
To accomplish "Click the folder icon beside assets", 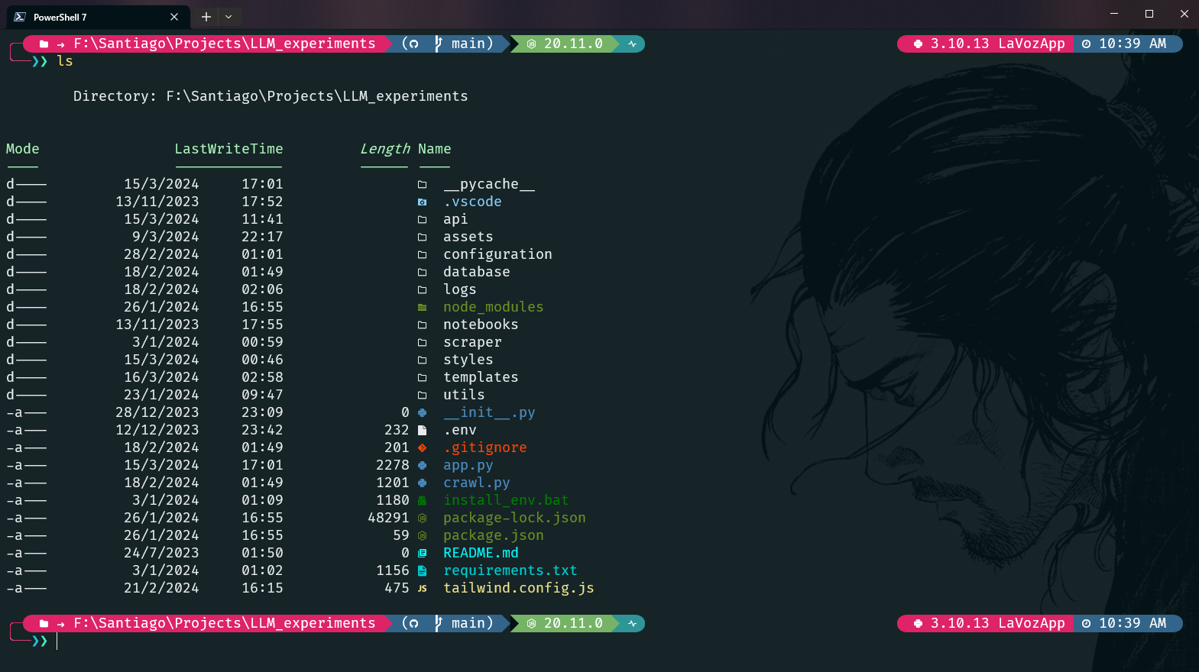I will coord(422,237).
